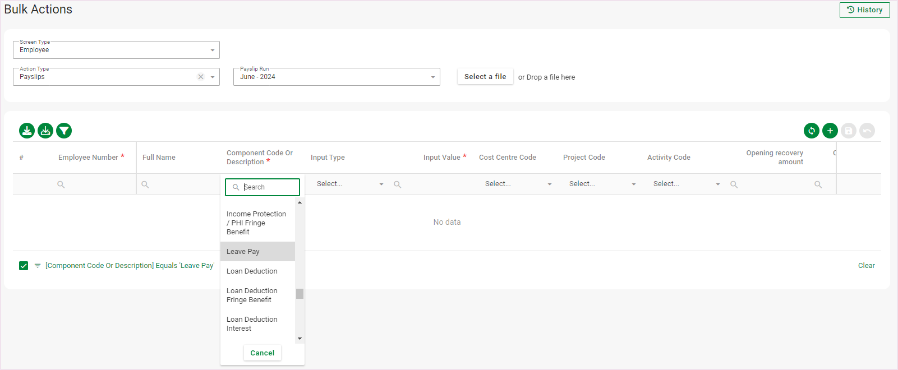
Task: Pick Loan Deduction Interest option
Action: [x=252, y=323]
